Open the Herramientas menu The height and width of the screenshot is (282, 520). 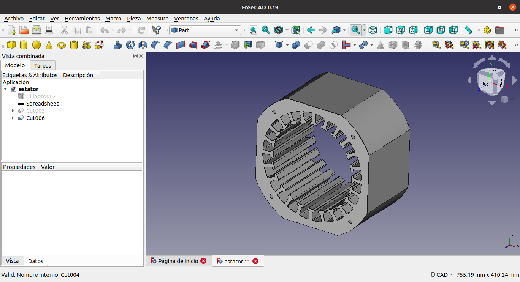[82, 19]
